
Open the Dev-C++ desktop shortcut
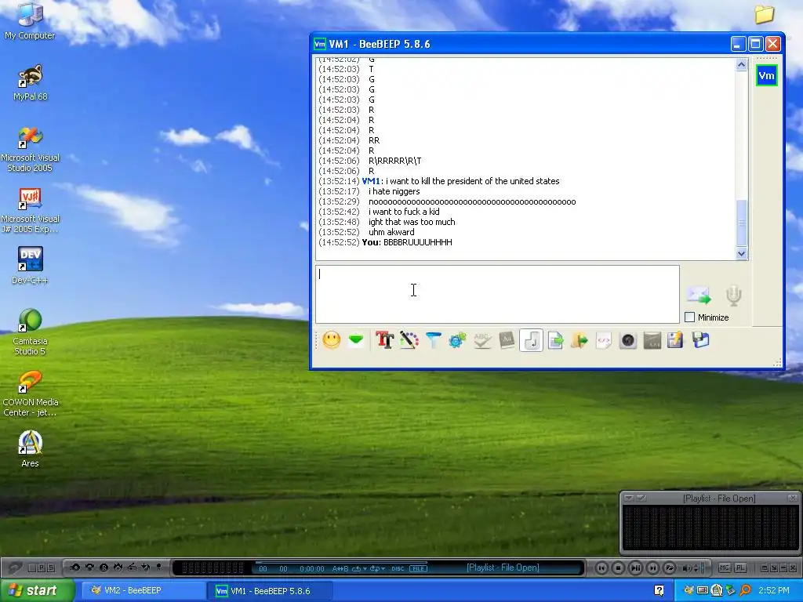pyautogui.click(x=30, y=265)
